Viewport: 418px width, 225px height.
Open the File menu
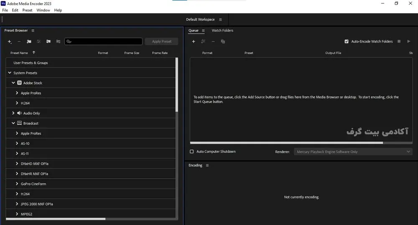point(5,10)
